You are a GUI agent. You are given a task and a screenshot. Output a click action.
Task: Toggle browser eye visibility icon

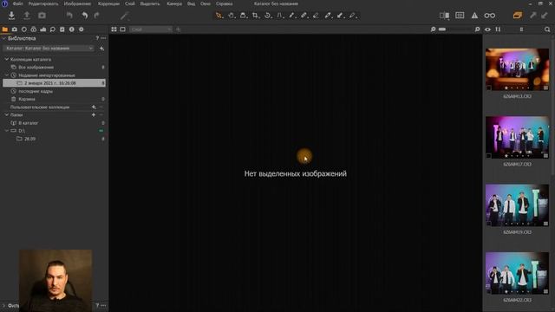(487, 29)
